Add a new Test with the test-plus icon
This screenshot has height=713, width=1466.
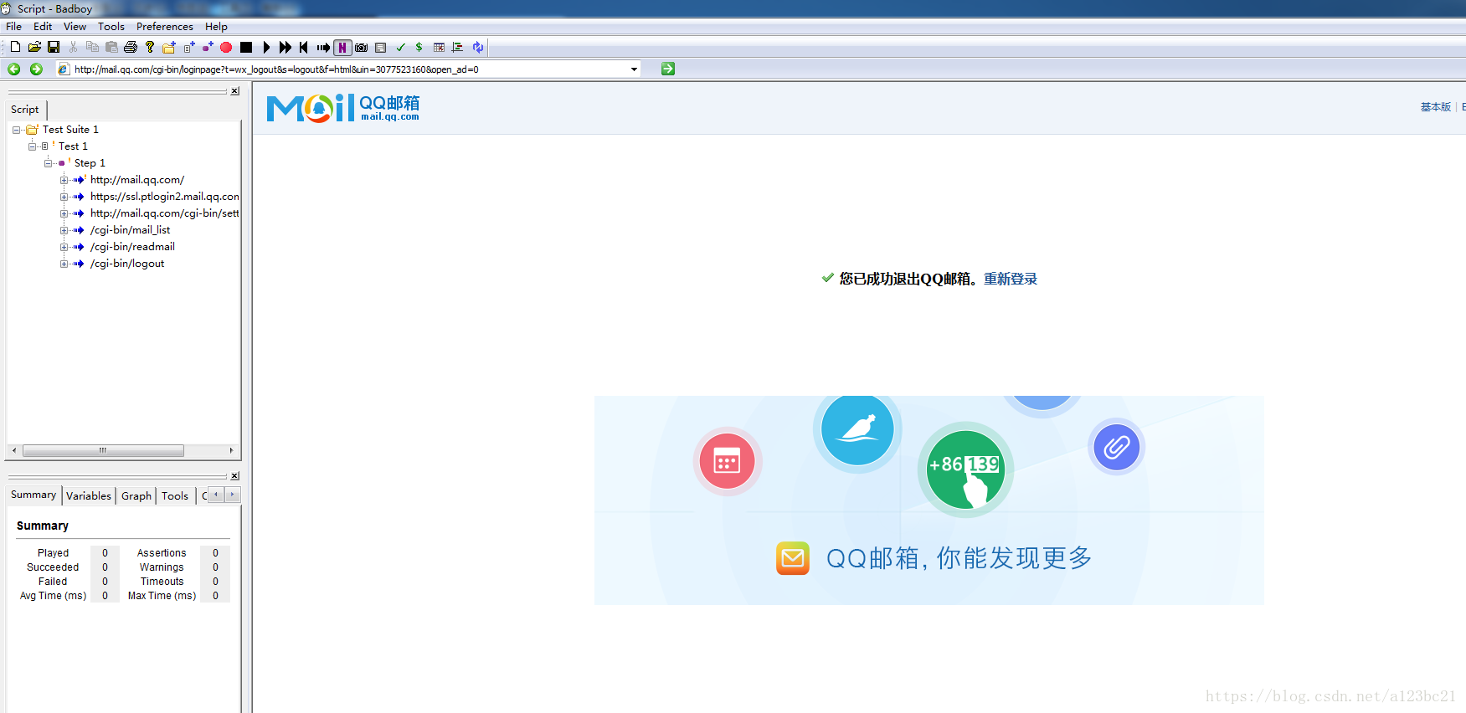(189, 47)
